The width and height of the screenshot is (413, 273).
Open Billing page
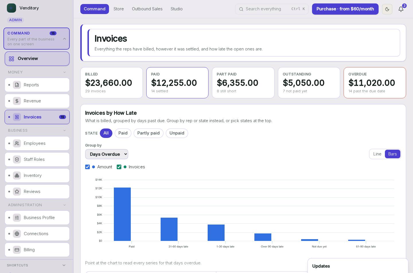37,250
